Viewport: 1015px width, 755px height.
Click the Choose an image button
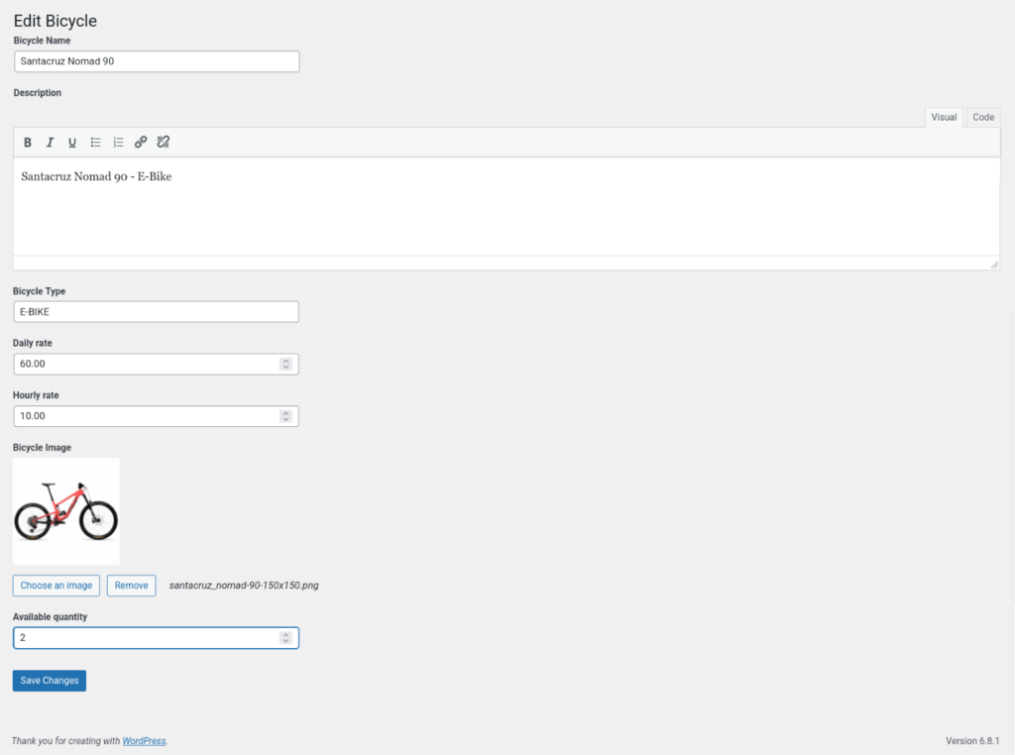click(x=56, y=586)
